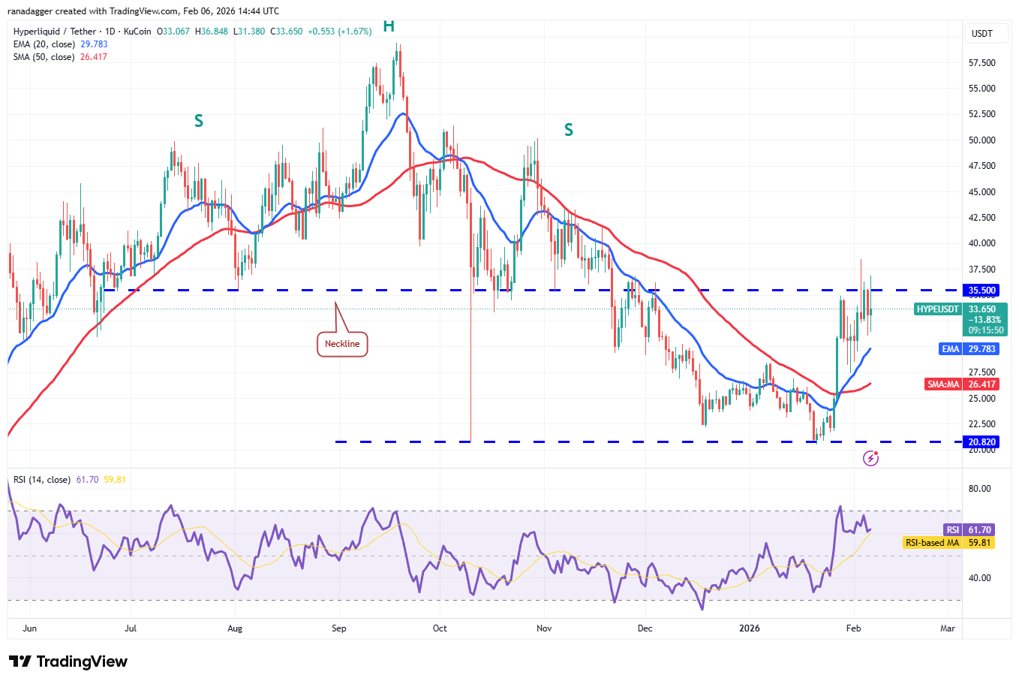
Task: Click the Neckline annotation callout on chart
Action: pyautogui.click(x=342, y=343)
